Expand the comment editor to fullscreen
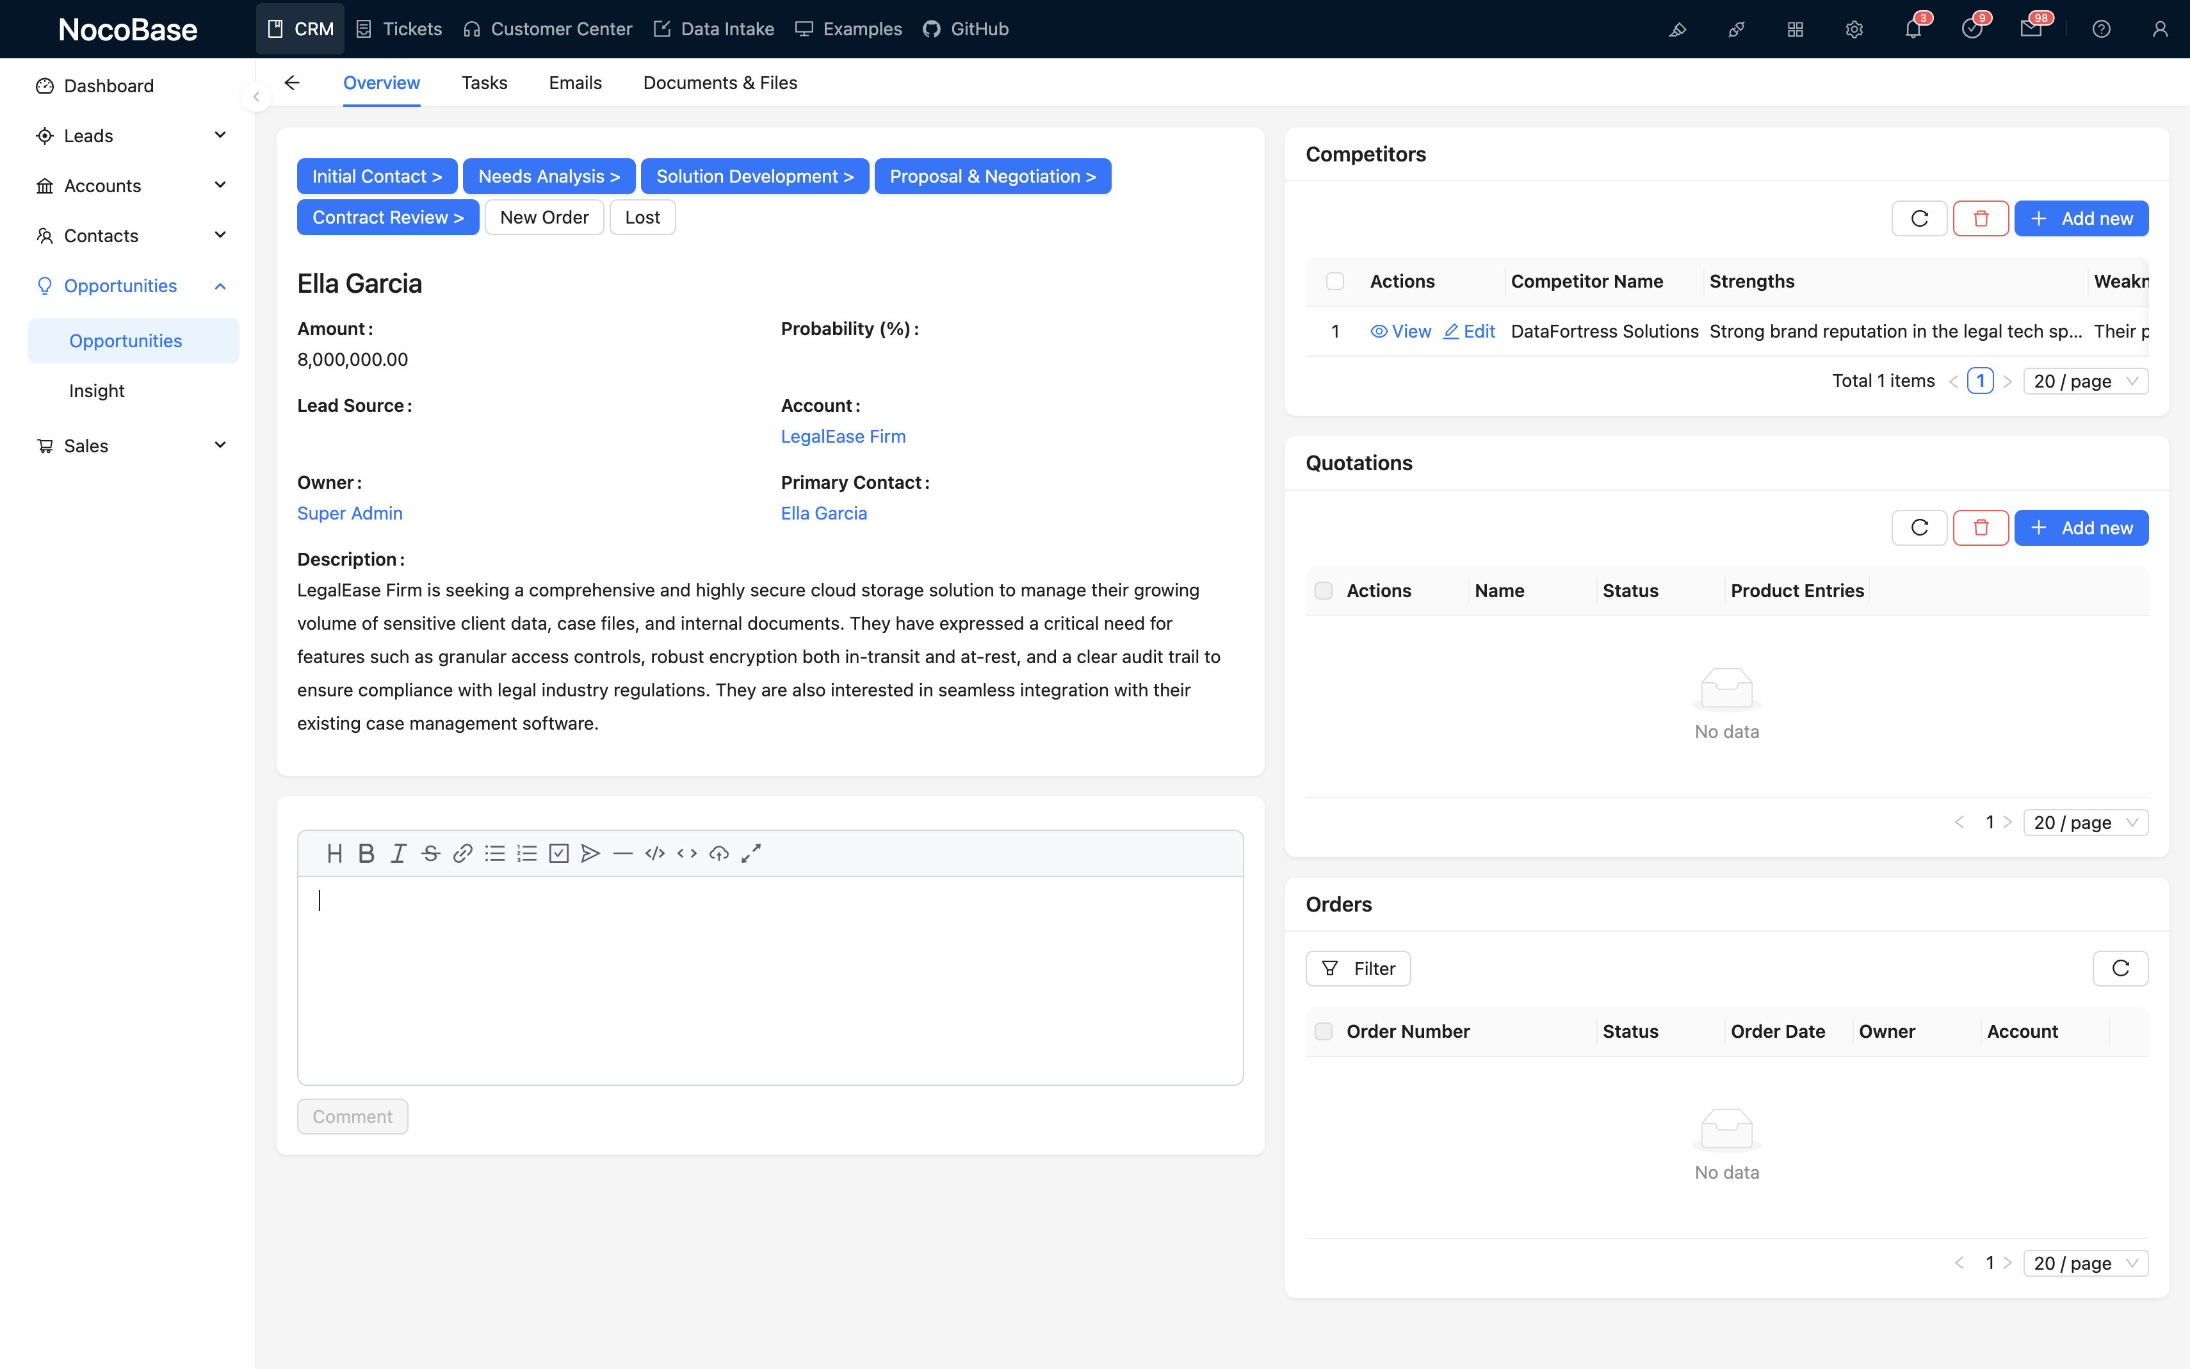The width and height of the screenshot is (2190, 1369). coord(751,853)
